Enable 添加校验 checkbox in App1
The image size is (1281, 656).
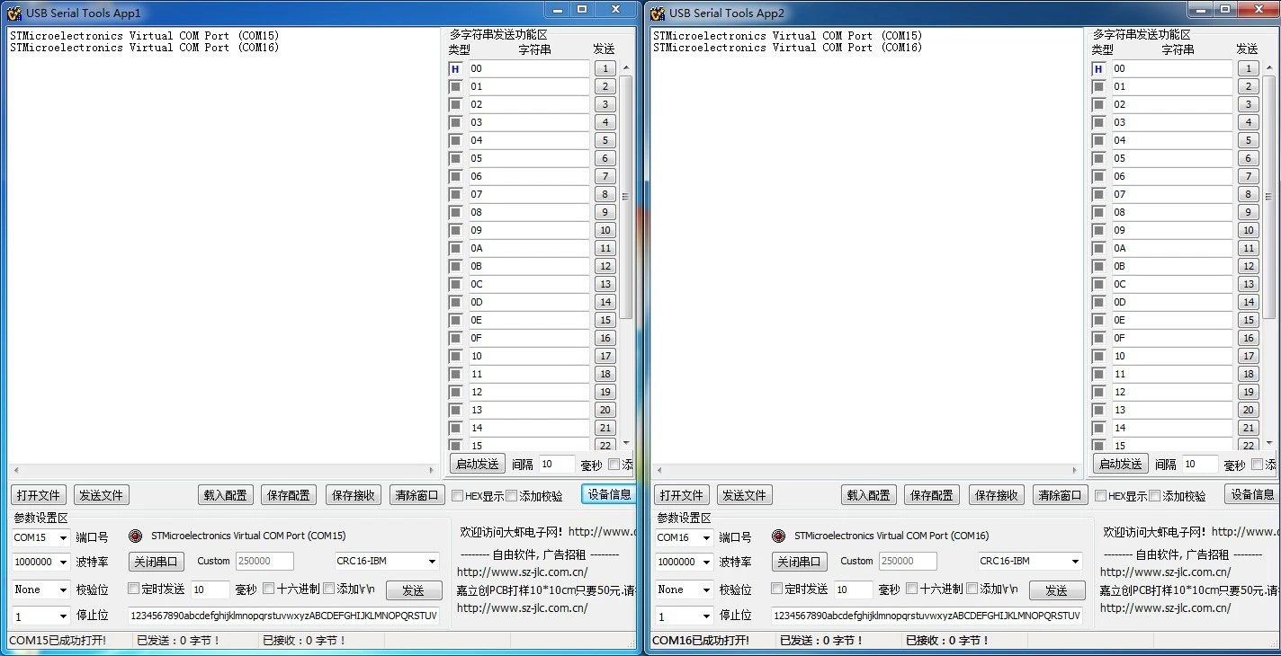pyautogui.click(x=512, y=496)
